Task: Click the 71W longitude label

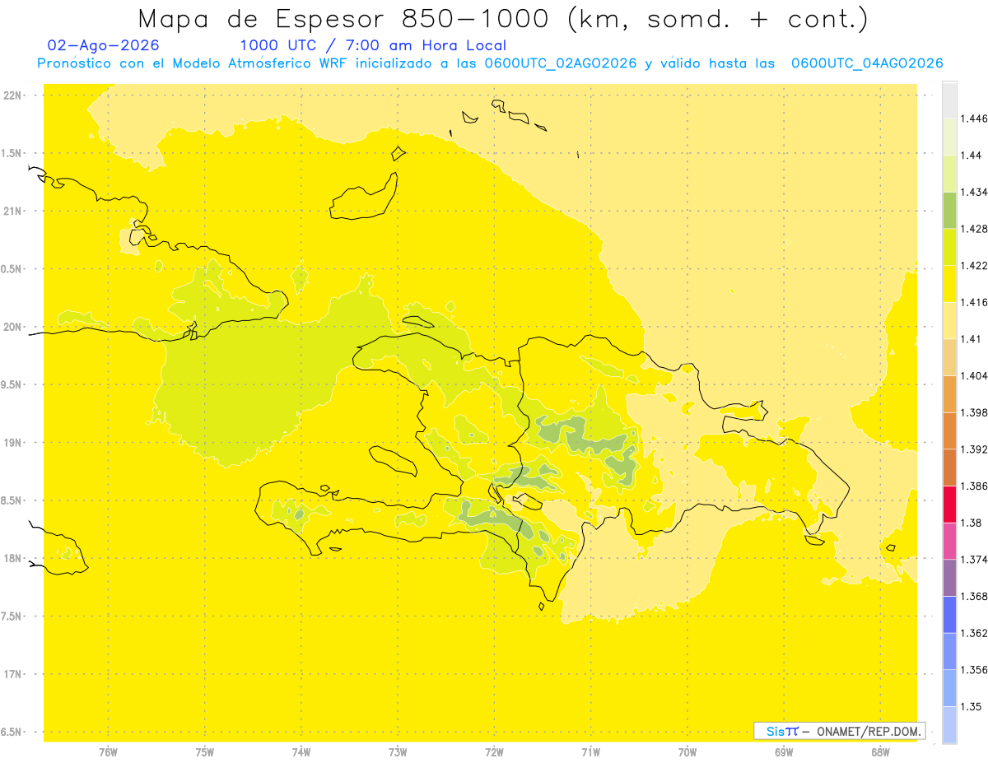Action: [590, 751]
